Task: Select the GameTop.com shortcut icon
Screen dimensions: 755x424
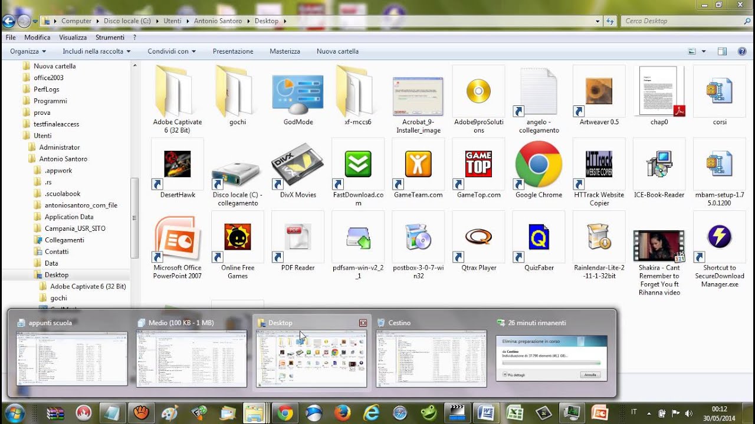Action: pyautogui.click(x=478, y=168)
